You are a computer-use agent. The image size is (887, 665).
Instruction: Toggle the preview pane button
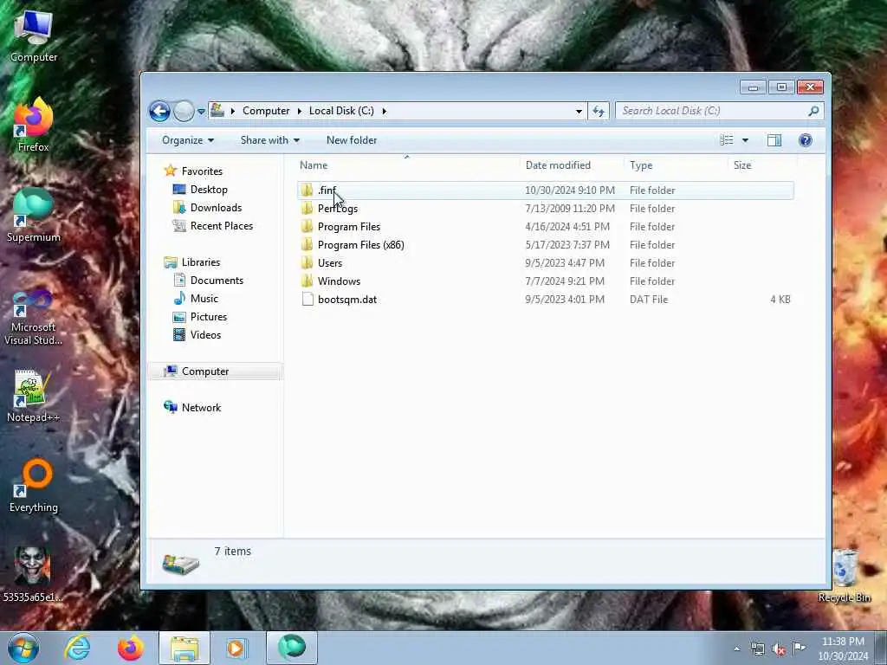click(774, 140)
